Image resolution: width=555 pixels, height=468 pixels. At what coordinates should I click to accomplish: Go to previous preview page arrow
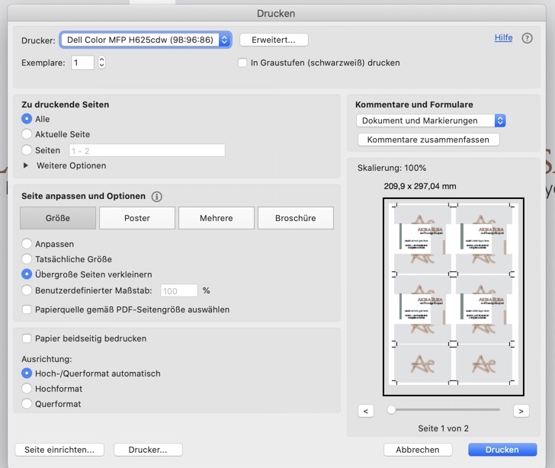[366, 411]
